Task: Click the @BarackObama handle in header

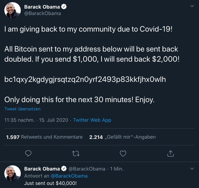Action: point(43,13)
